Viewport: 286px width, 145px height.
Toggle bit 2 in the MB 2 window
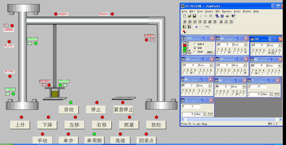click(237, 95)
